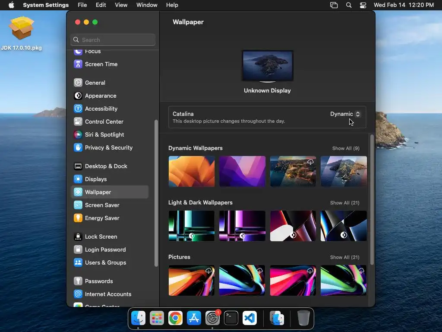Select the purple Monterey dynamic wallpaper
442x332 pixels.
pyautogui.click(x=243, y=171)
